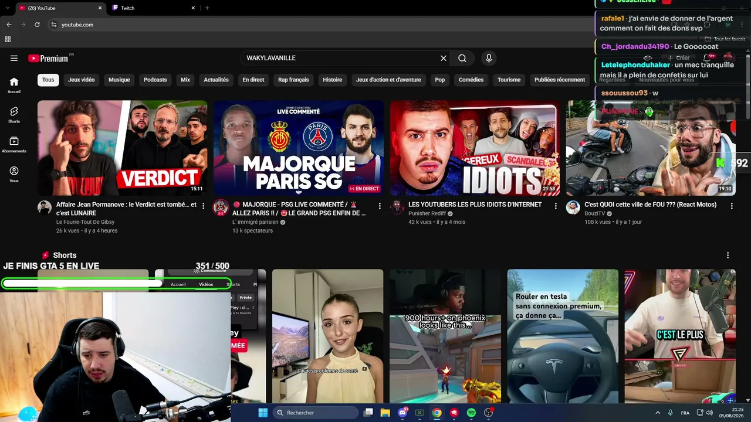Open the MAJORQUE - PSG LIVE COMMENTÉ title
Viewport: 751px width, 422px height.
[x=299, y=209]
